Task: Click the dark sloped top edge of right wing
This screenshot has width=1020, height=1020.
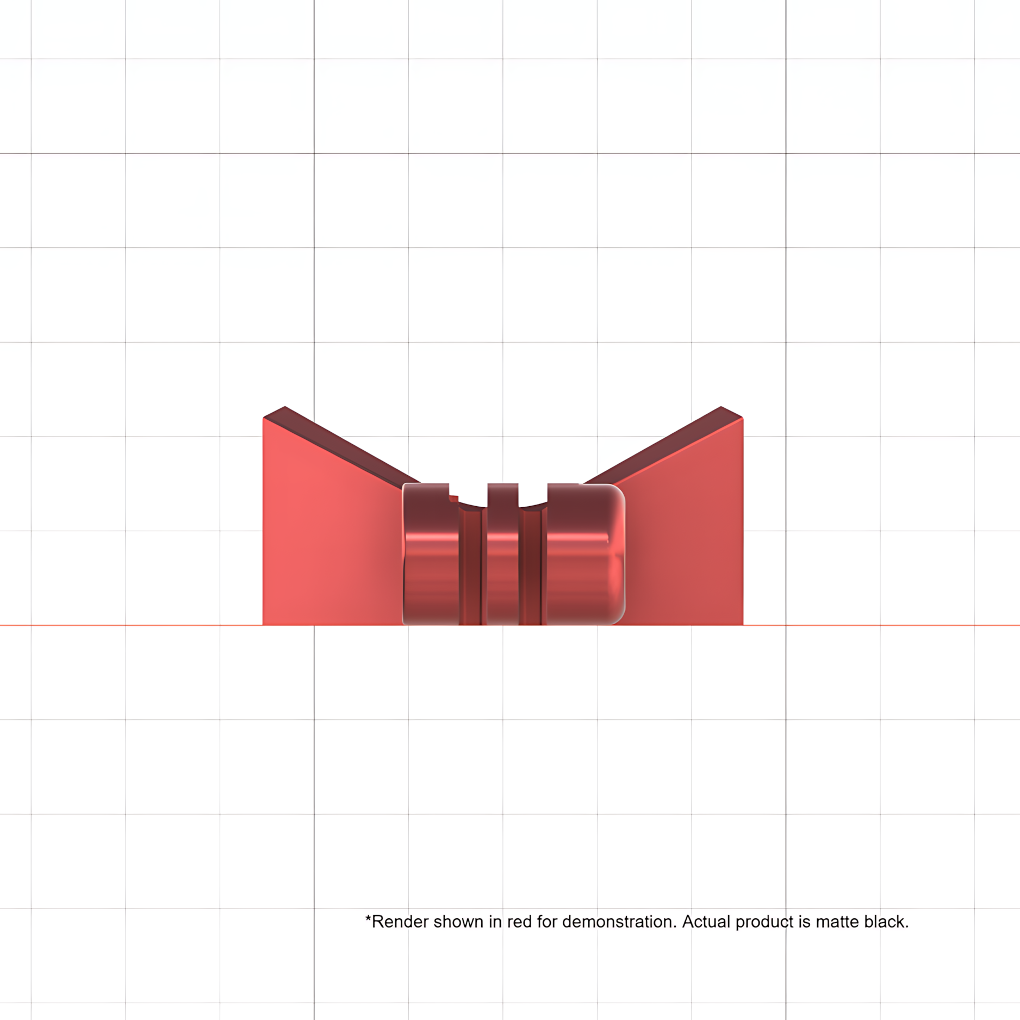Action: click(x=663, y=446)
